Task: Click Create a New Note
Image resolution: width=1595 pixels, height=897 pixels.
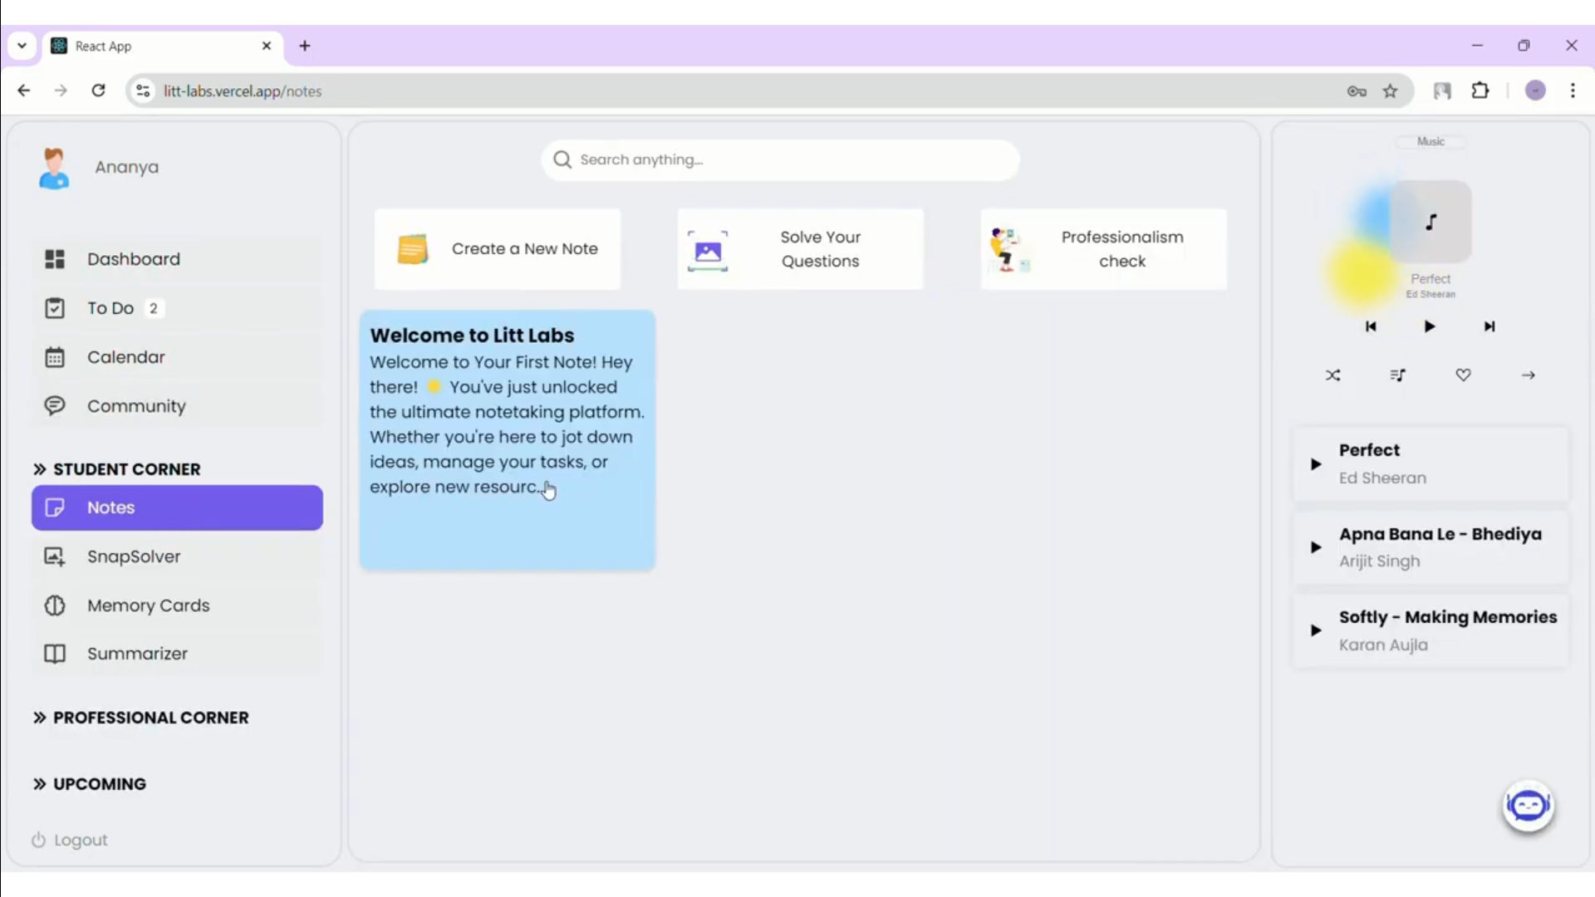Action: point(497,249)
